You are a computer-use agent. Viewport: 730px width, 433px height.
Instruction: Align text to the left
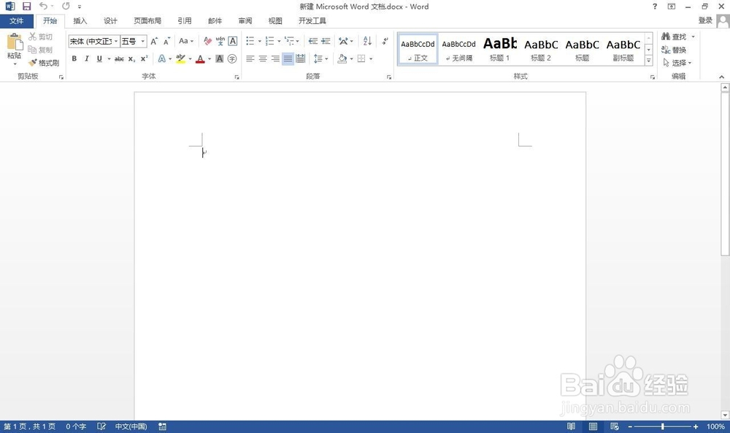[250, 58]
